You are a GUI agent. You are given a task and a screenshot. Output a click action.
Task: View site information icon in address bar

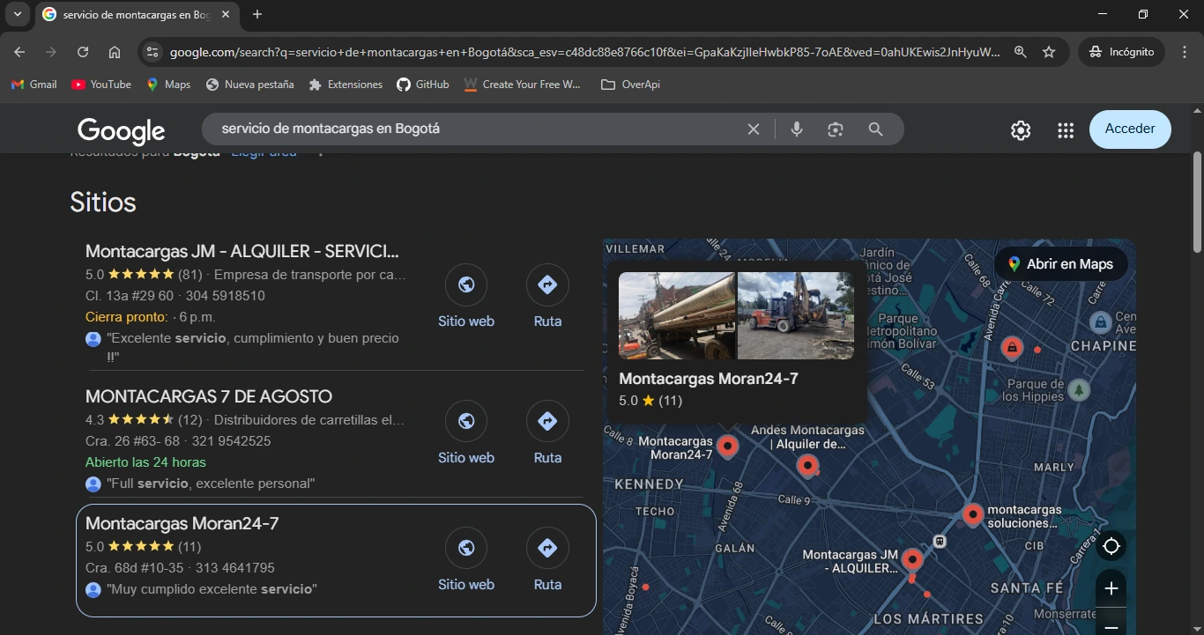[152, 52]
